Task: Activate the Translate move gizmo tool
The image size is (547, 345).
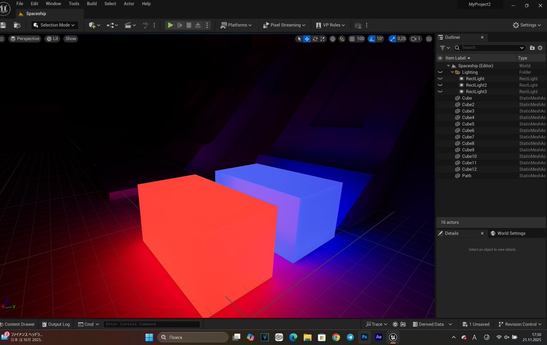Action: [x=307, y=39]
